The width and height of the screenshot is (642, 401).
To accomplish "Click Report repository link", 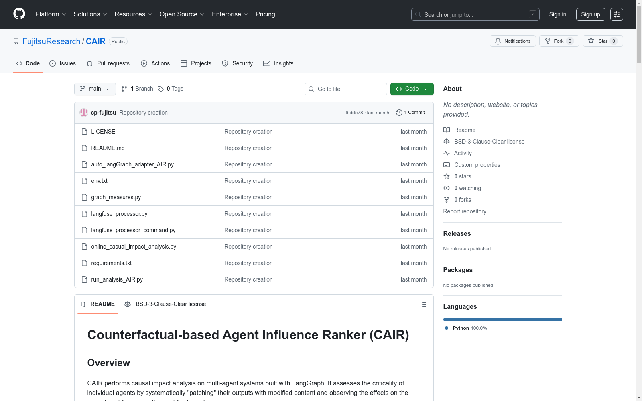I will pyautogui.click(x=465, y=211).
